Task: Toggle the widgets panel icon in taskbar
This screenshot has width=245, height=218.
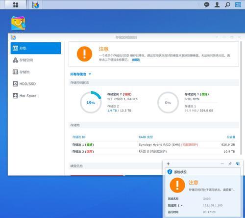Action: click(x=238, y=5)
